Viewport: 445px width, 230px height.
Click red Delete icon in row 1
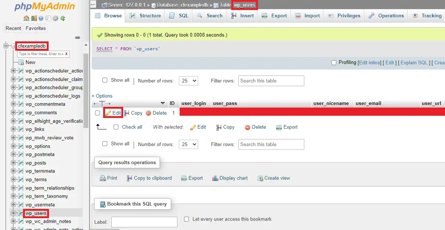tap(148, 113)
